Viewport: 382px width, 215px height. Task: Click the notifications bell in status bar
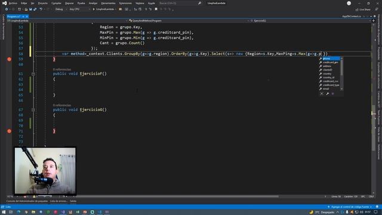click(x=377, y=207)
